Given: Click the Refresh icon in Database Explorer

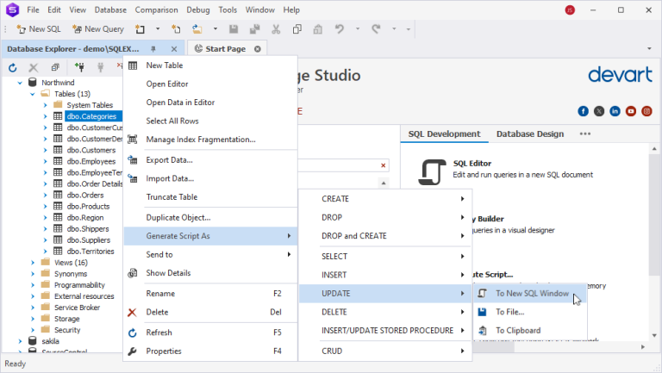Looking at the screenshot, I should point(13,67).
